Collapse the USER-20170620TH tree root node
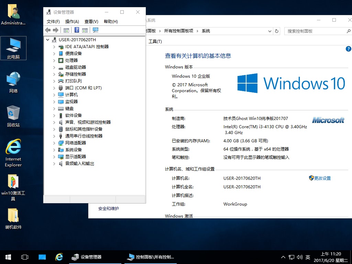This screenshot has width=352, height=264. click(x=48, y=40)
